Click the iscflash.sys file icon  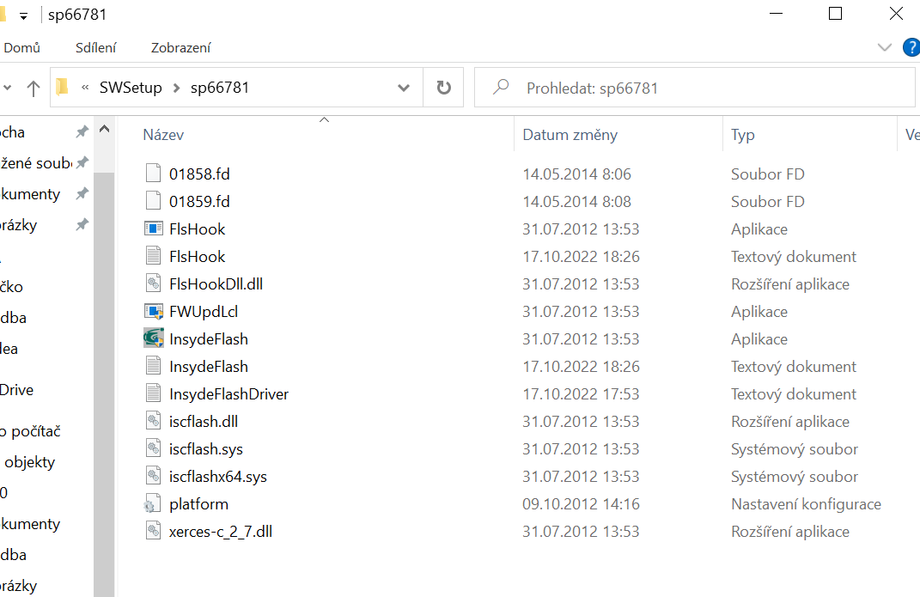(153, 448)
